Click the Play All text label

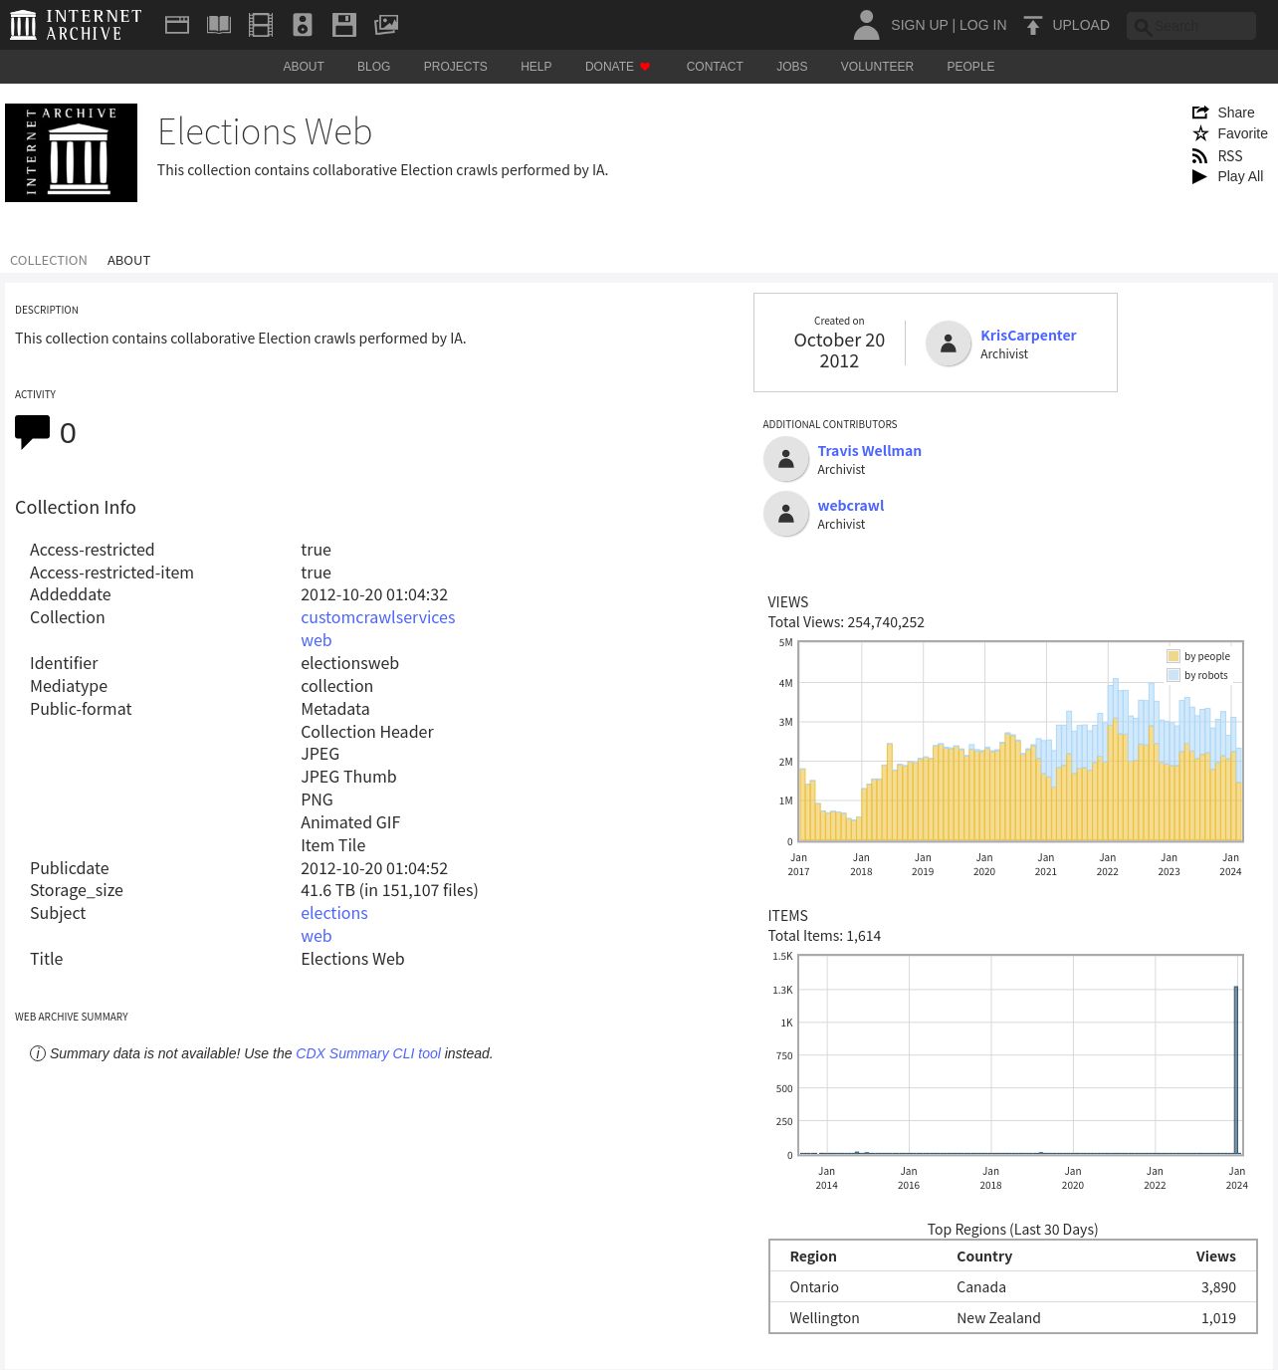pos(1240,176)
